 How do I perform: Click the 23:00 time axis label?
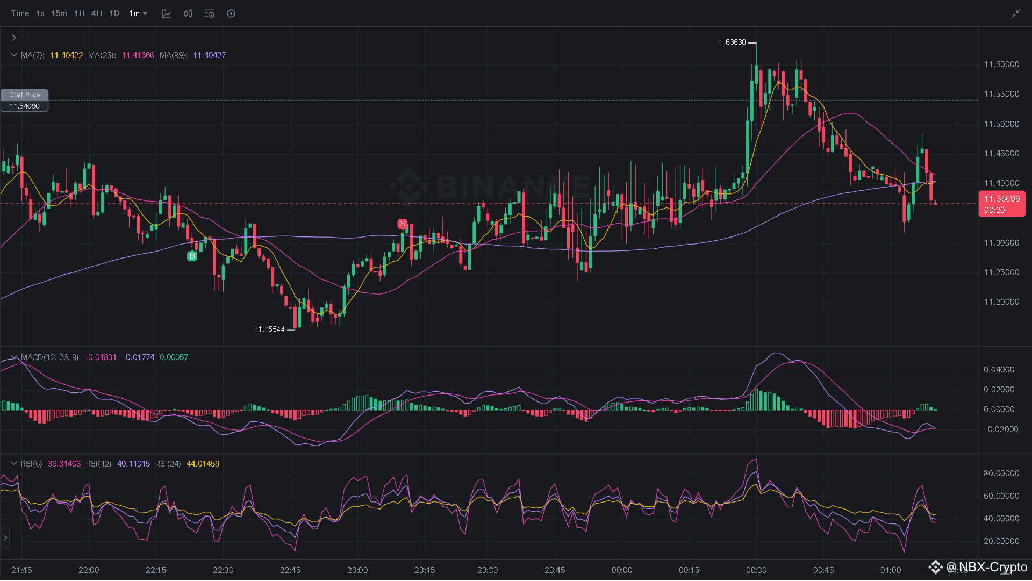pyautogui.click(x=357, y=570)
